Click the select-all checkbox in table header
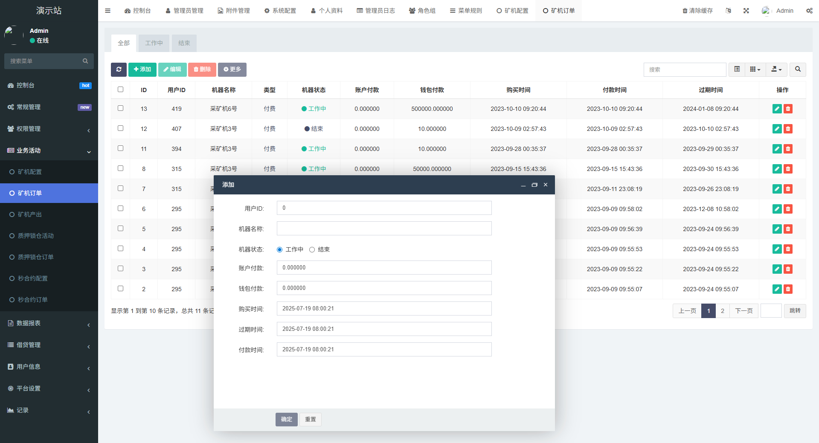Screen dimensions: 819x443 point(121,90)
